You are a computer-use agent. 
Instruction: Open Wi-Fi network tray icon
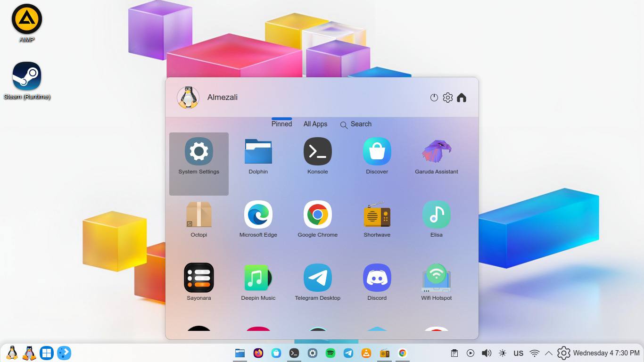[x=535, y=353]
